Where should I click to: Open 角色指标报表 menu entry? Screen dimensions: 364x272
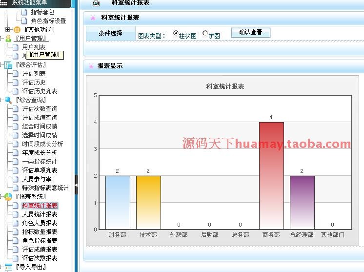click(40, 241)
